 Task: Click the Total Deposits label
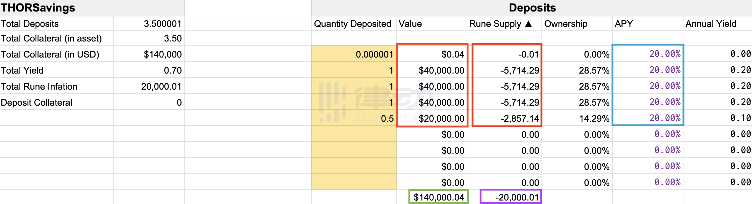[x=30, y=24]
